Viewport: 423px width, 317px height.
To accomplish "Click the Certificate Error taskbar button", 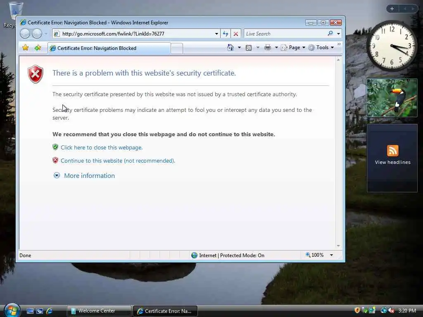I will 165,311.
